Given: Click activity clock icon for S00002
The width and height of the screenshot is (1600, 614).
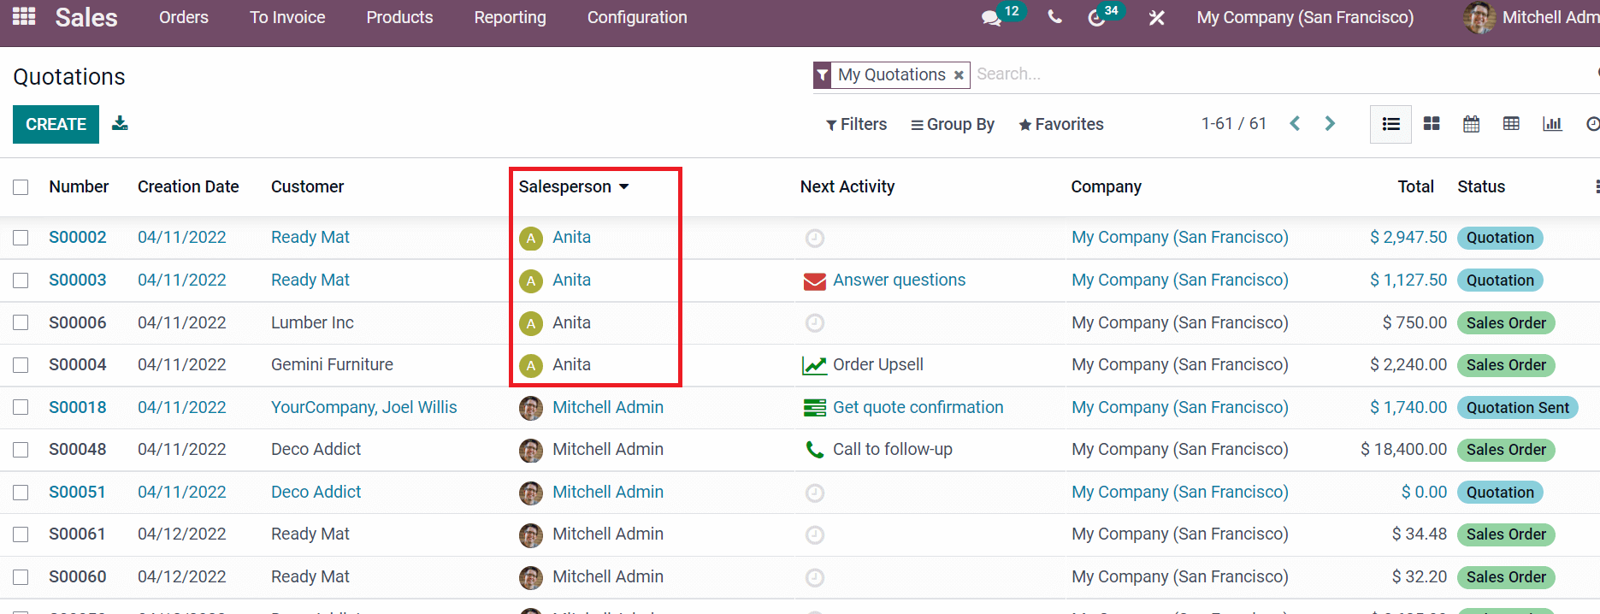Looking at the screenshot, I should (x=815, y=238).
